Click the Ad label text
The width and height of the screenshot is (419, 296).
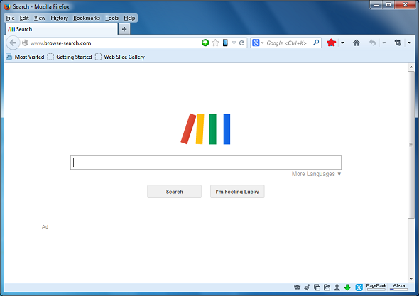pos(45,227)
